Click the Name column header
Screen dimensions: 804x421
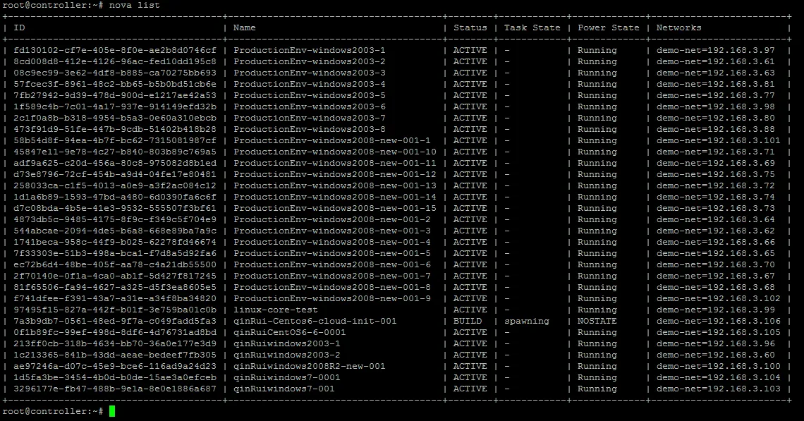[245, 28]
